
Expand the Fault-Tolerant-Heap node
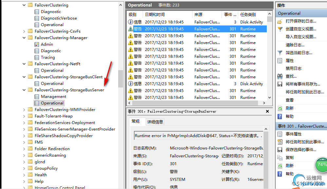24,116
